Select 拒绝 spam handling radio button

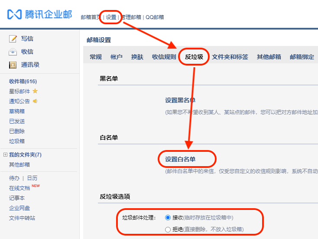click(x=168, y=229)
